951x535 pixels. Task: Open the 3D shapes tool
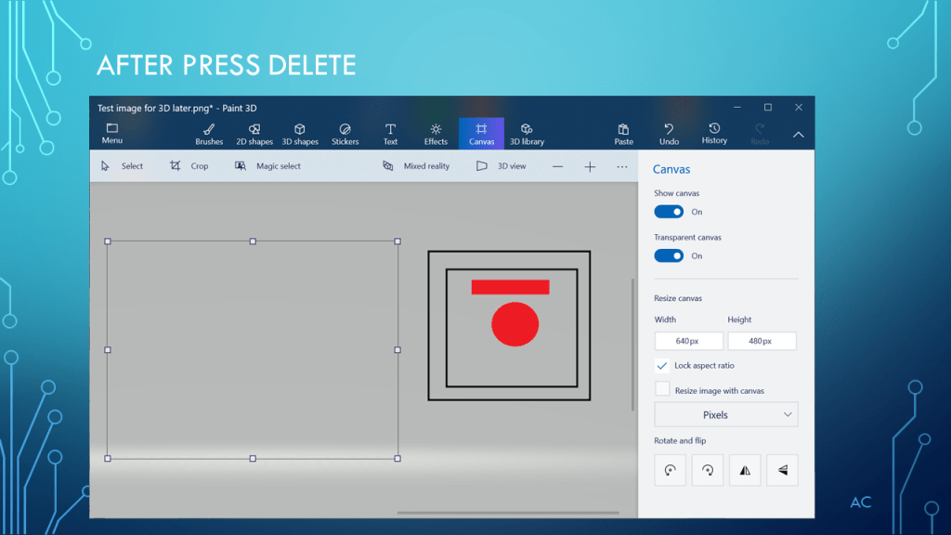click(x=300, y=134)
